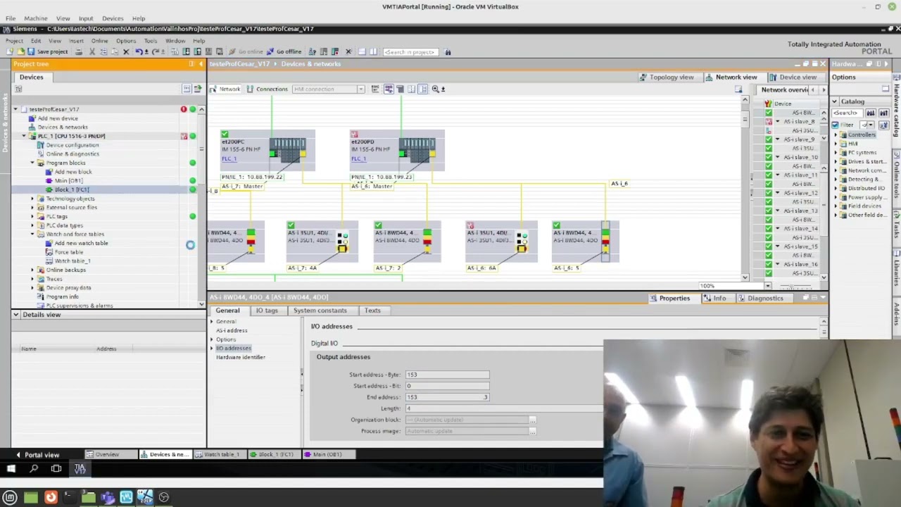Viewport: 901px width, 507px height.
Task: Expand the Traces folder
Action: (x=32, y=279)
